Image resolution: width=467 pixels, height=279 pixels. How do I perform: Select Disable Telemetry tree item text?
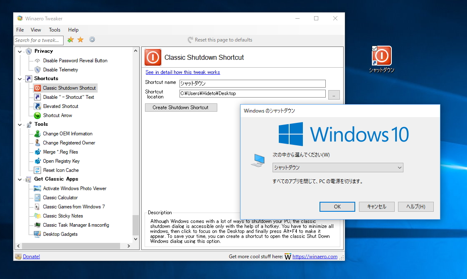coord(61,70)
